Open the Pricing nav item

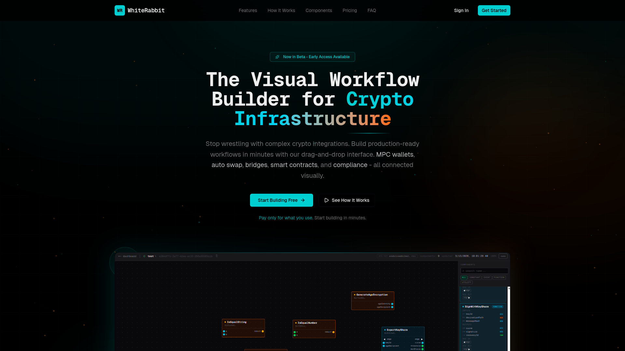coord(350,10)
